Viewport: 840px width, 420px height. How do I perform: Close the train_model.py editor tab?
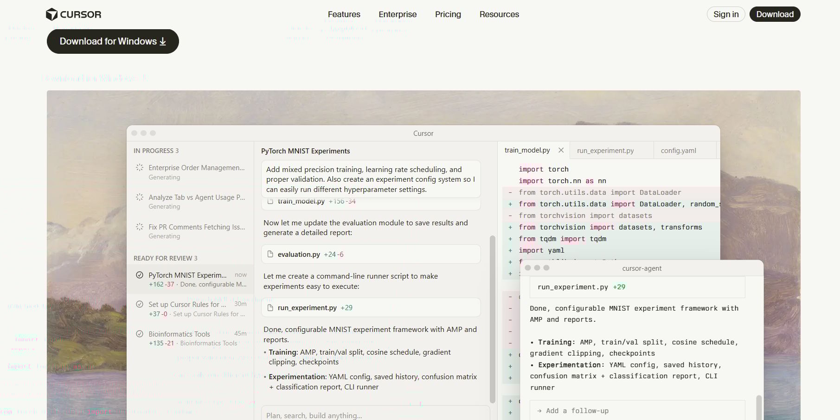click(561, 150)
